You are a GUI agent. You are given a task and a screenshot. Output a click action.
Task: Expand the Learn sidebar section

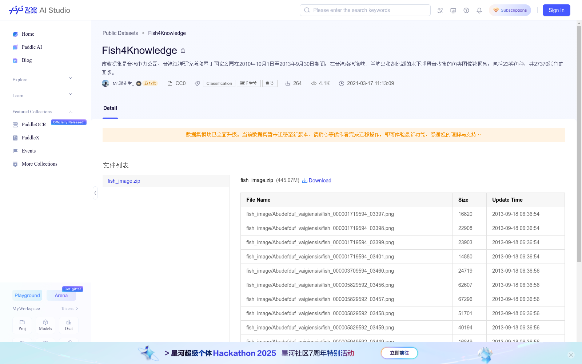[x=71, y=94]
